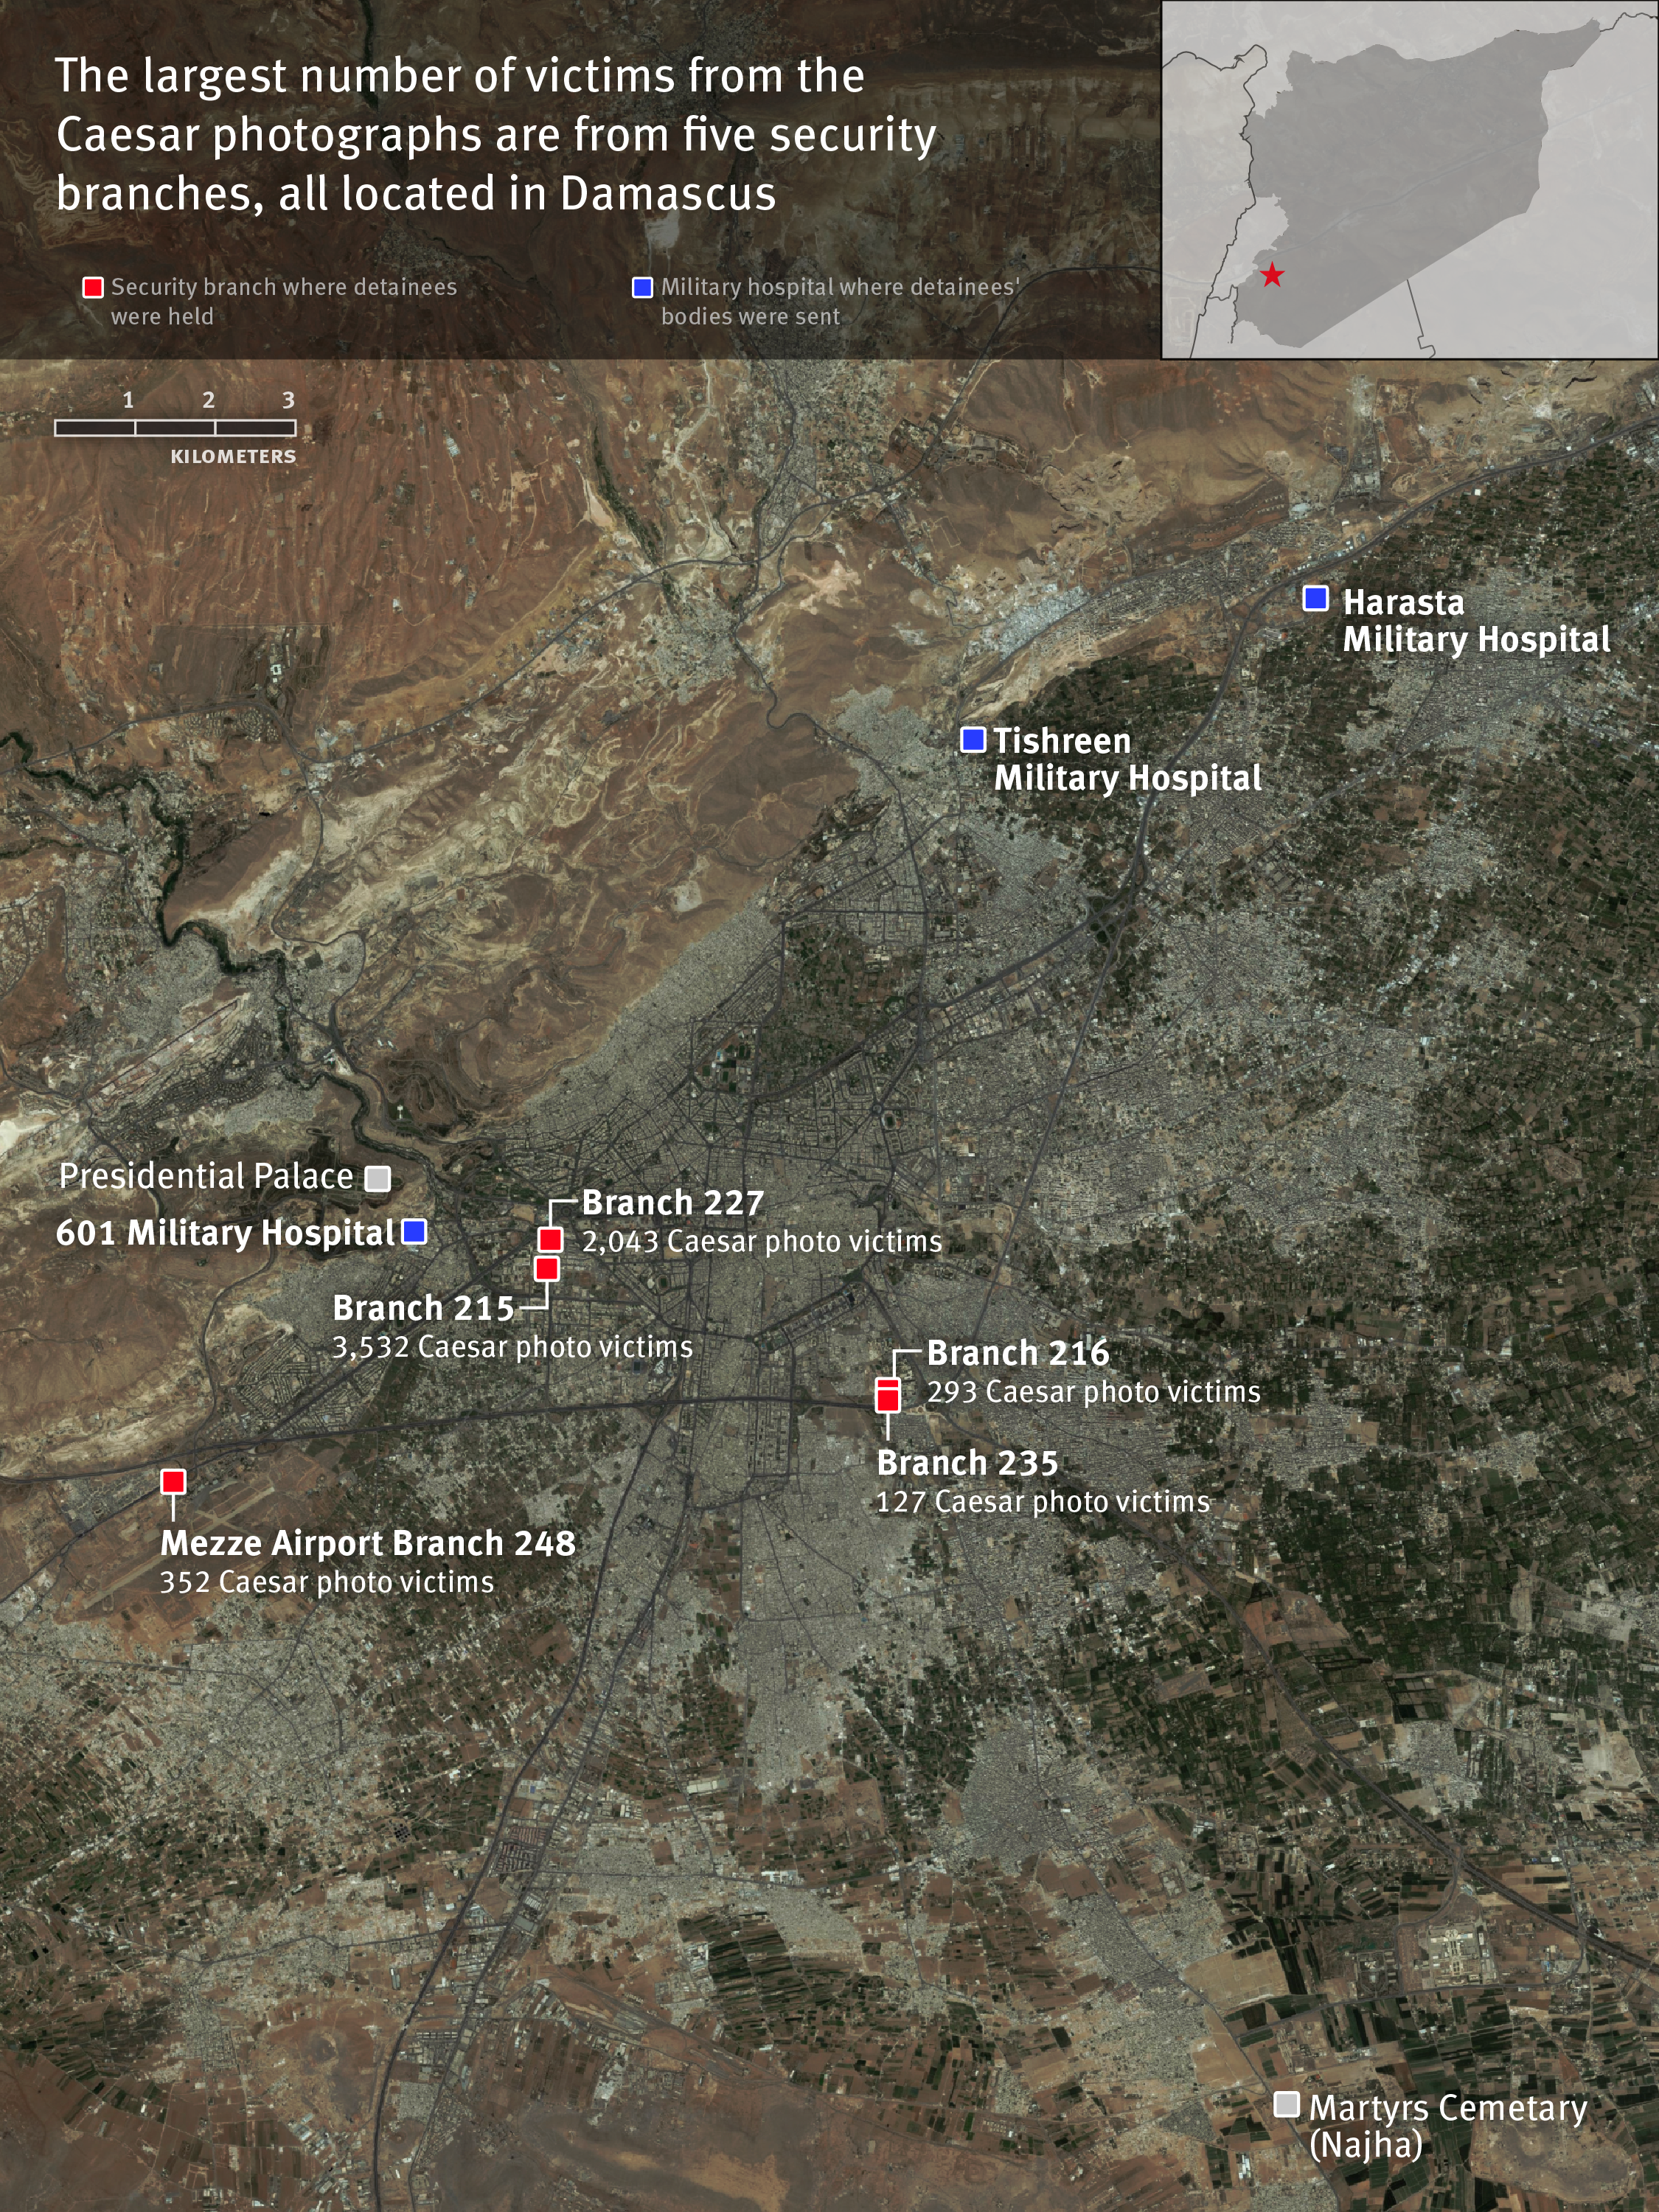Click the Harasta Military Hospital blue marker
The image size is (1659, 2212).
coord(1315,598)
